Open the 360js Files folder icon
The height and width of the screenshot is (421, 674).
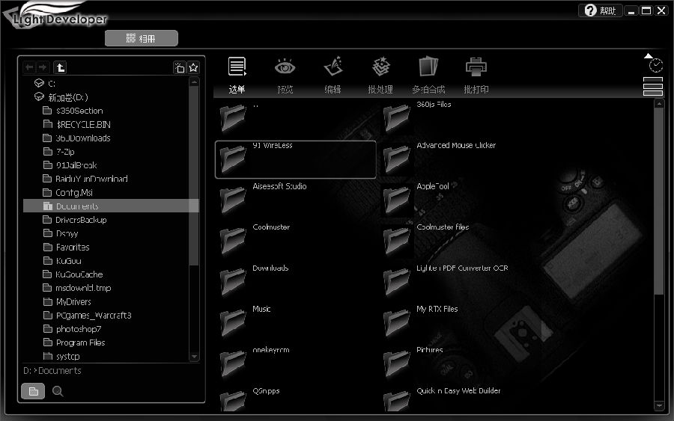click(x=396, y=118)
